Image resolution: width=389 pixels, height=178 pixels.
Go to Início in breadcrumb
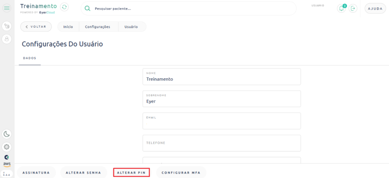[x=68, y=27]
